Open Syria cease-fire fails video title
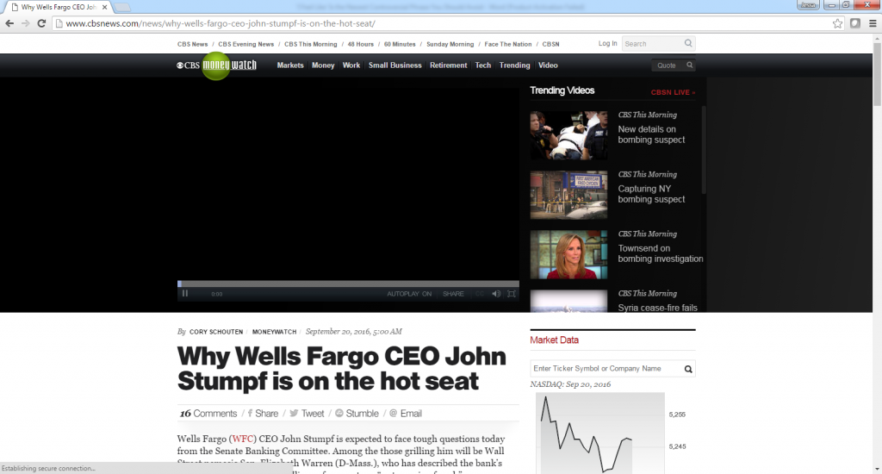Viewport: 882px width, 474px height. 657,308
